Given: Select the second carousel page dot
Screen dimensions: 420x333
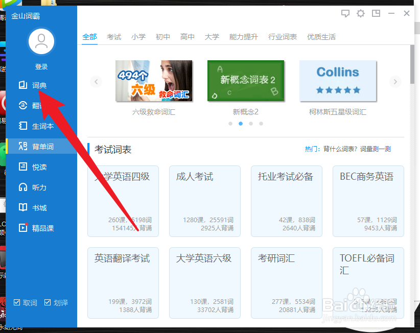Looking at the screenshot, I should (x=241, y=124).
